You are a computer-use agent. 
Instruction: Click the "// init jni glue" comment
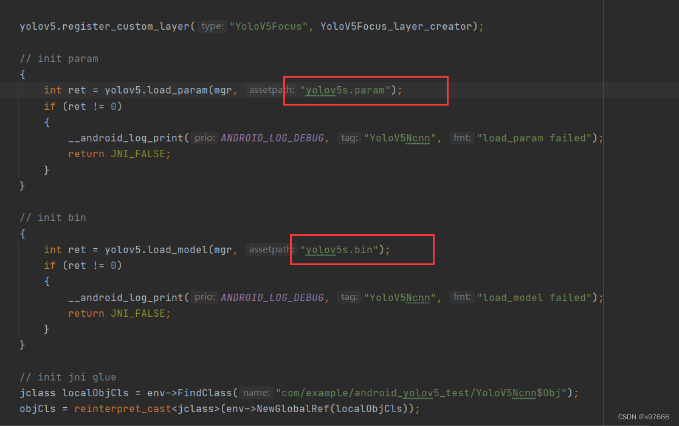pyautogui.click(x=68, y=377)
